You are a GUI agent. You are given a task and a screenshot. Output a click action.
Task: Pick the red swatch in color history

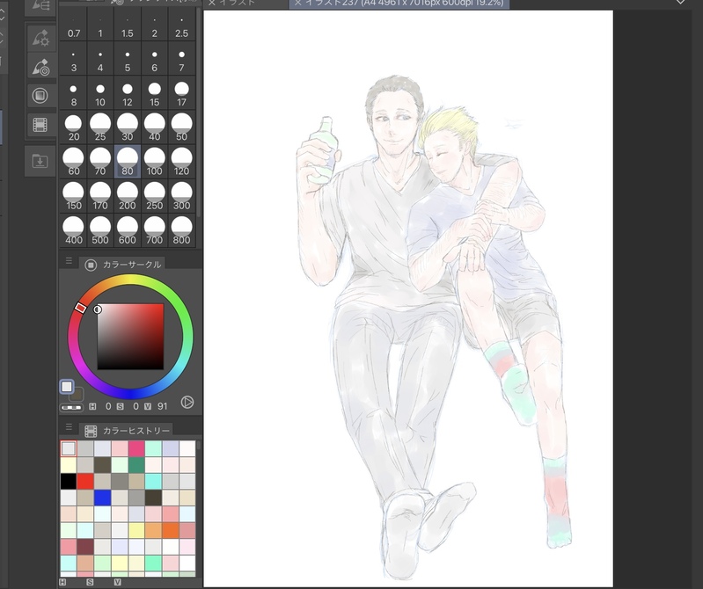click(85, 481)
